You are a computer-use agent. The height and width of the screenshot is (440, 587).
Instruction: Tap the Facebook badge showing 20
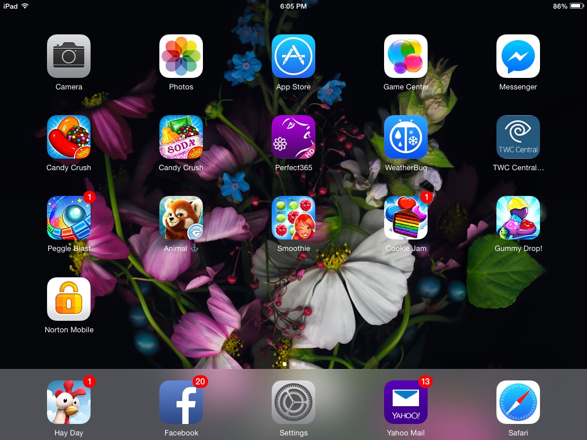pyautogui.click(x=200, y=381)
